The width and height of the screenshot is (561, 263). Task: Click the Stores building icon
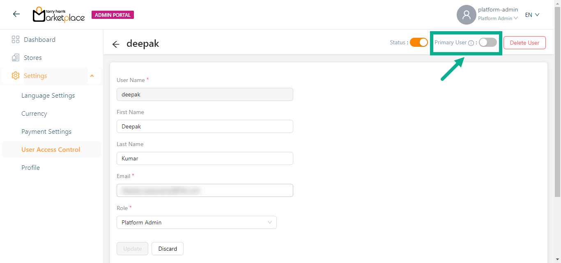[x=16, y=58]
